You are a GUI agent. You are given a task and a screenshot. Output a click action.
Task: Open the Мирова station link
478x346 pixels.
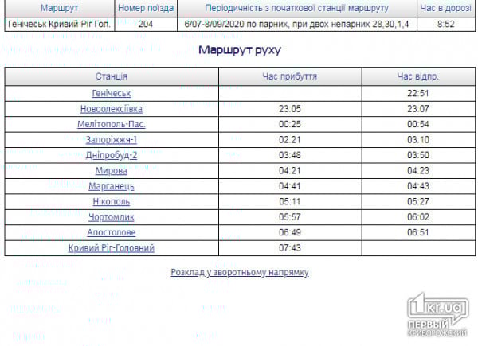click(x=112, y=171)
